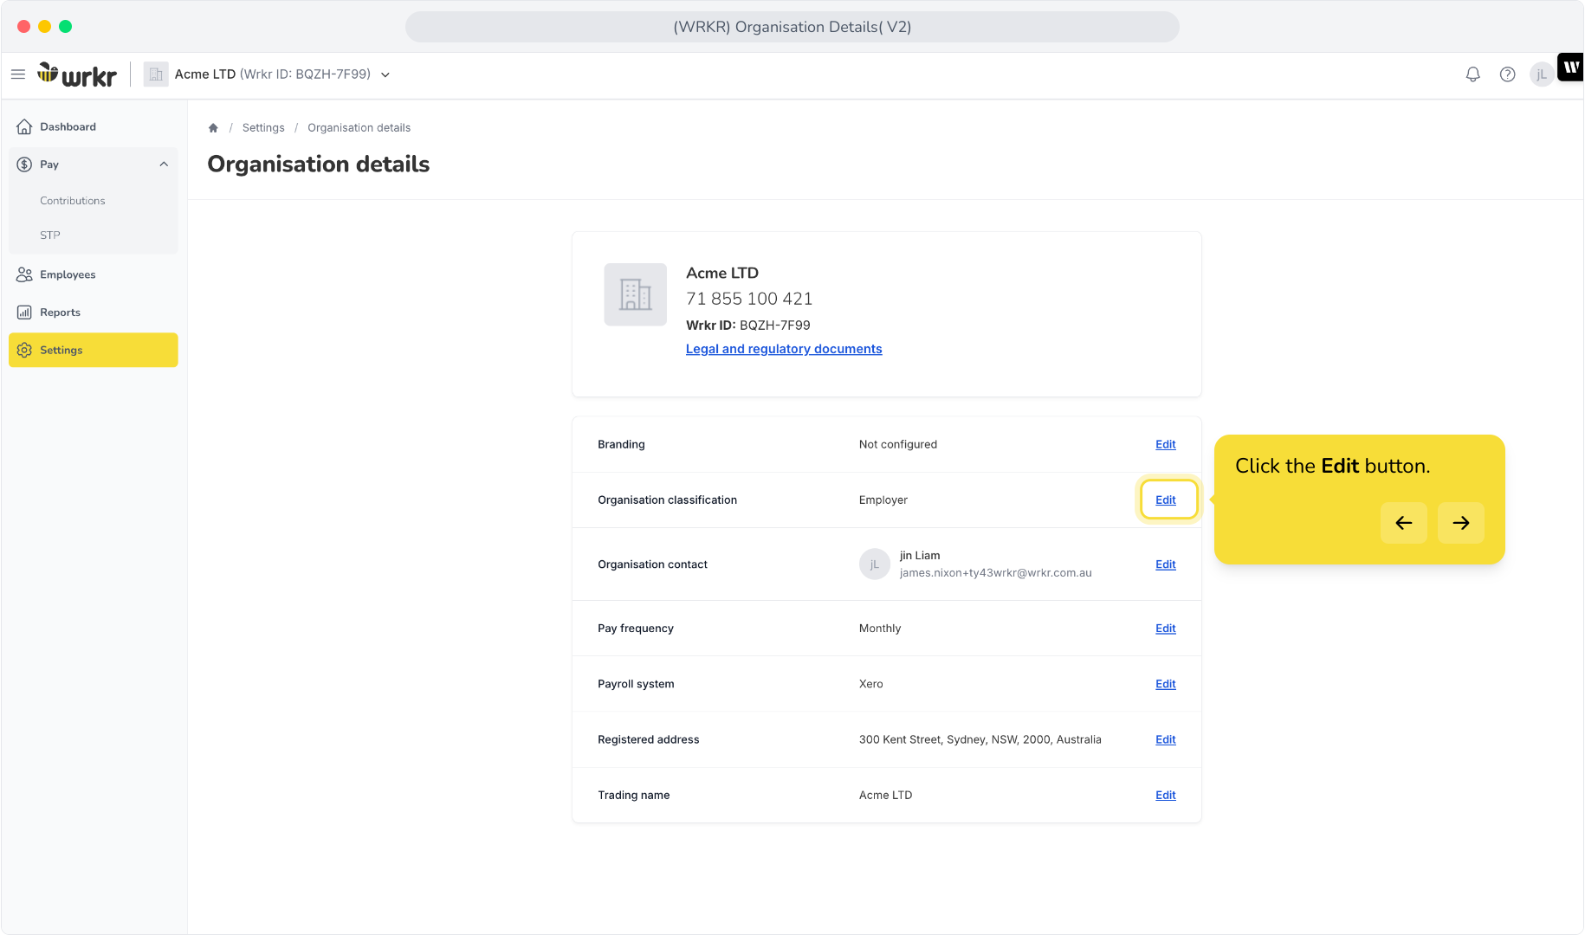
Task: Click the 'Organisation contact' row label
Action: (x=652, y=564)
